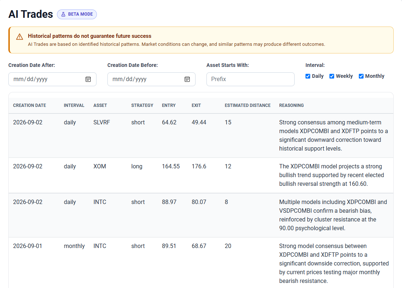Click the exit value 176.6
Viewport: 402px width, 288px height.
pyautogui.click(x=199, y=167)
